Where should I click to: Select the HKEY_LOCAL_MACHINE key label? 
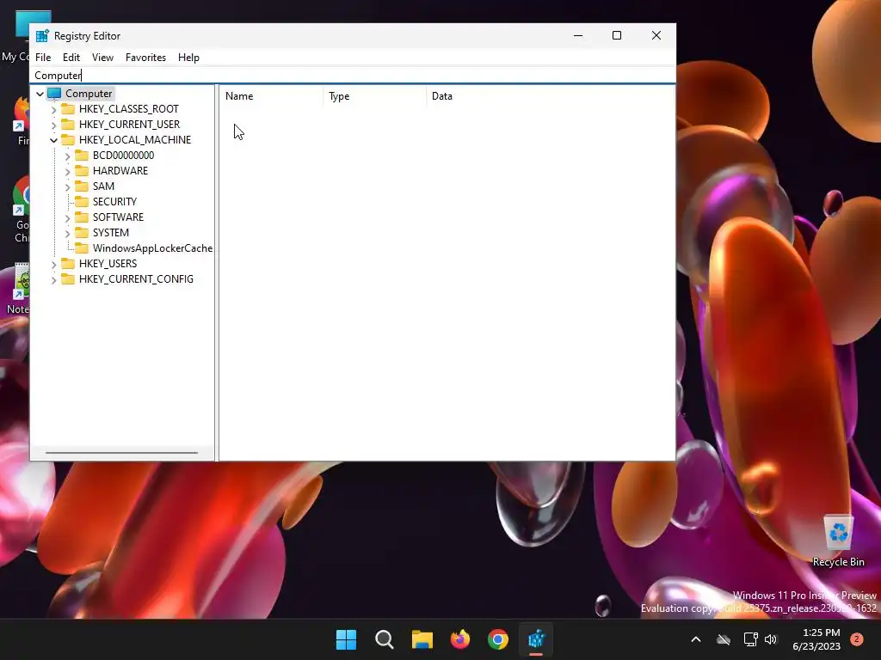point(135,140)
